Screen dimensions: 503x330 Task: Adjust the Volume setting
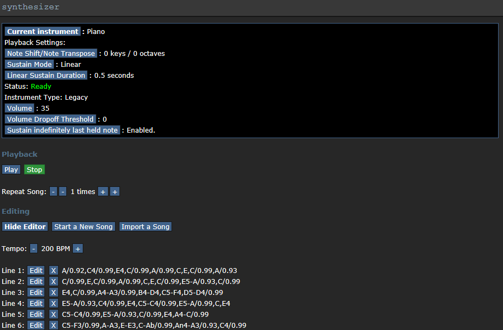point(20,108)
